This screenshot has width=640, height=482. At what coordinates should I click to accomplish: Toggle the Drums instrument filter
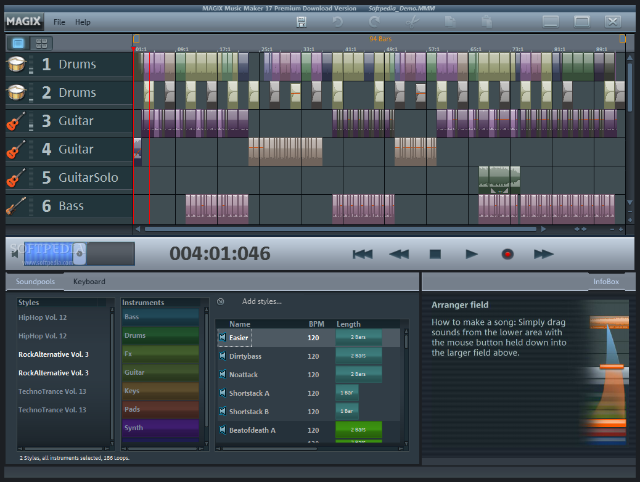click(x=160, y=335)
